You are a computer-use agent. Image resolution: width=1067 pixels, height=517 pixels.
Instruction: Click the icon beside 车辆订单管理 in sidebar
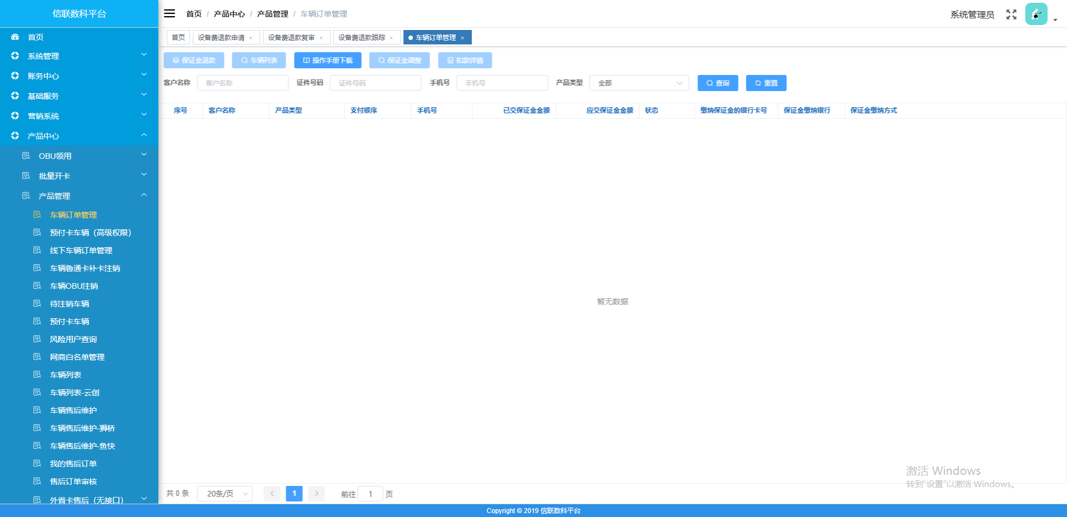click(x=37, y=214)
